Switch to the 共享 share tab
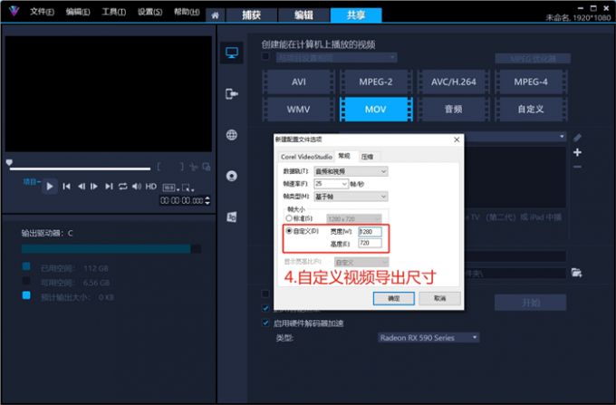 point(356,15)
